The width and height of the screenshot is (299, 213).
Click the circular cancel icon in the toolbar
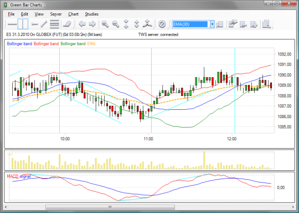pos(162,24)
